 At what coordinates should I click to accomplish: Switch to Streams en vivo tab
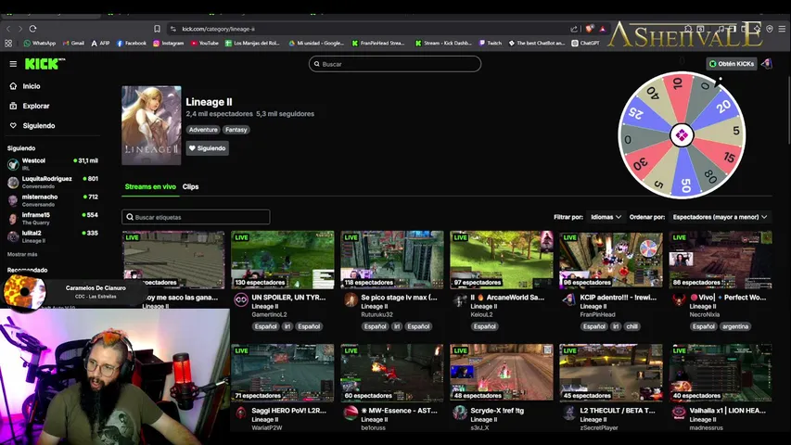[x=150, y=186]
